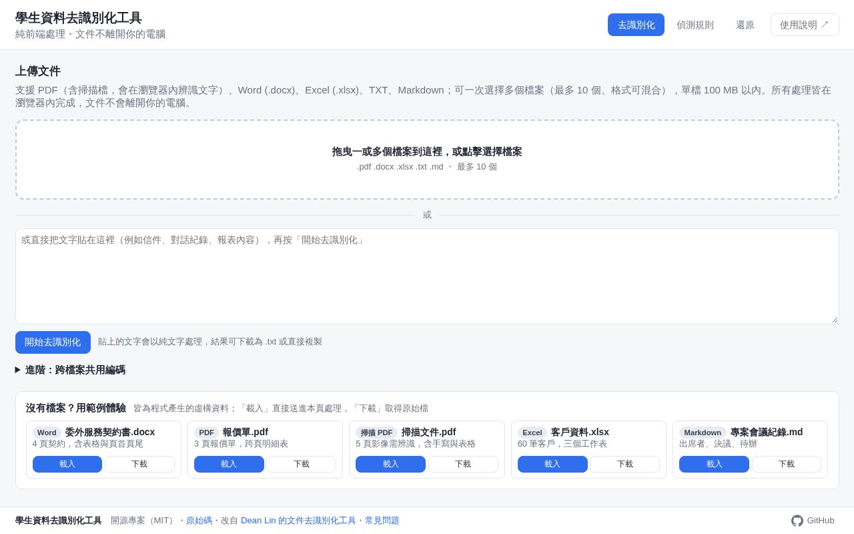Click the 掃描 PDF badge
Screen dimensions: 854x534
(376, 433)
